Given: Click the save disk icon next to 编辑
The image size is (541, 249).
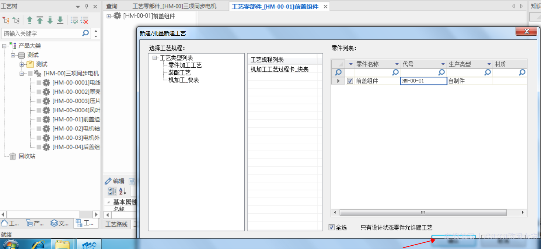Looking at the screenshot, I should 132,181.
